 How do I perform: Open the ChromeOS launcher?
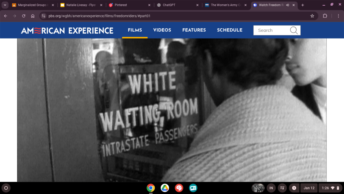coord(6,188)
